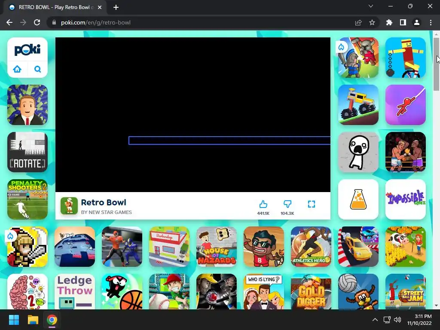Viewport: 440px width, 330px height.
Task: Open Chrome three-dot menu
Action: coord(431,22)
